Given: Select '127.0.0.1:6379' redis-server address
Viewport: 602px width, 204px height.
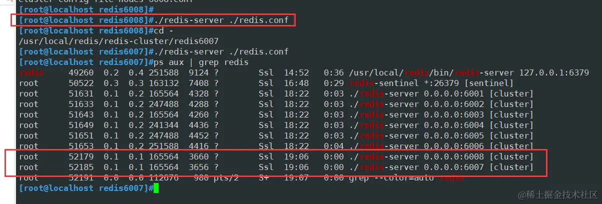Looking at the screenshot, I should point(554,73).
